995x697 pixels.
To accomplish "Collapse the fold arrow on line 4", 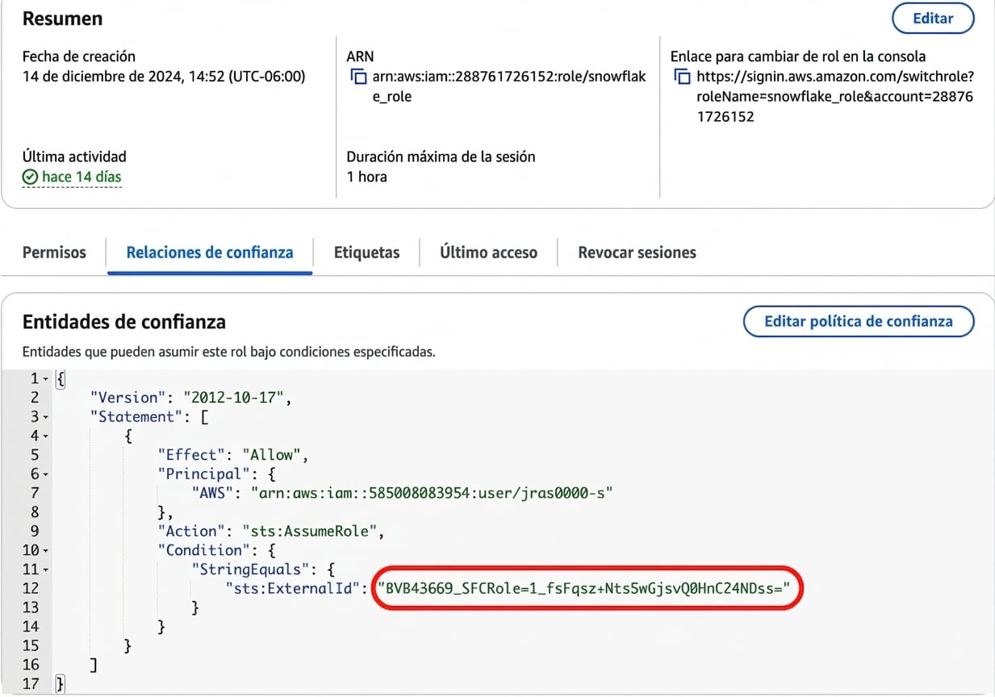I will click(45, 436).
